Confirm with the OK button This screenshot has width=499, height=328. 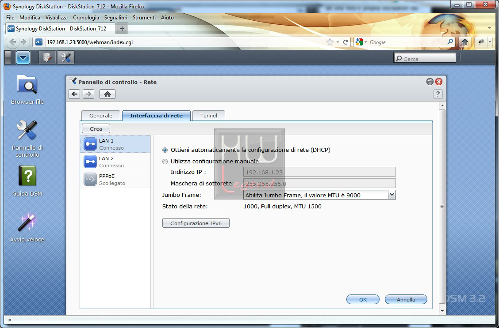coord(363,299)
